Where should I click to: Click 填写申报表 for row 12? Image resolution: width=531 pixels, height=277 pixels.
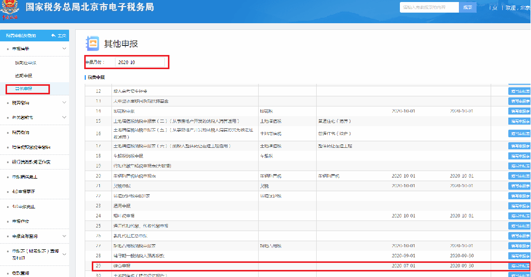coord(520,91)
